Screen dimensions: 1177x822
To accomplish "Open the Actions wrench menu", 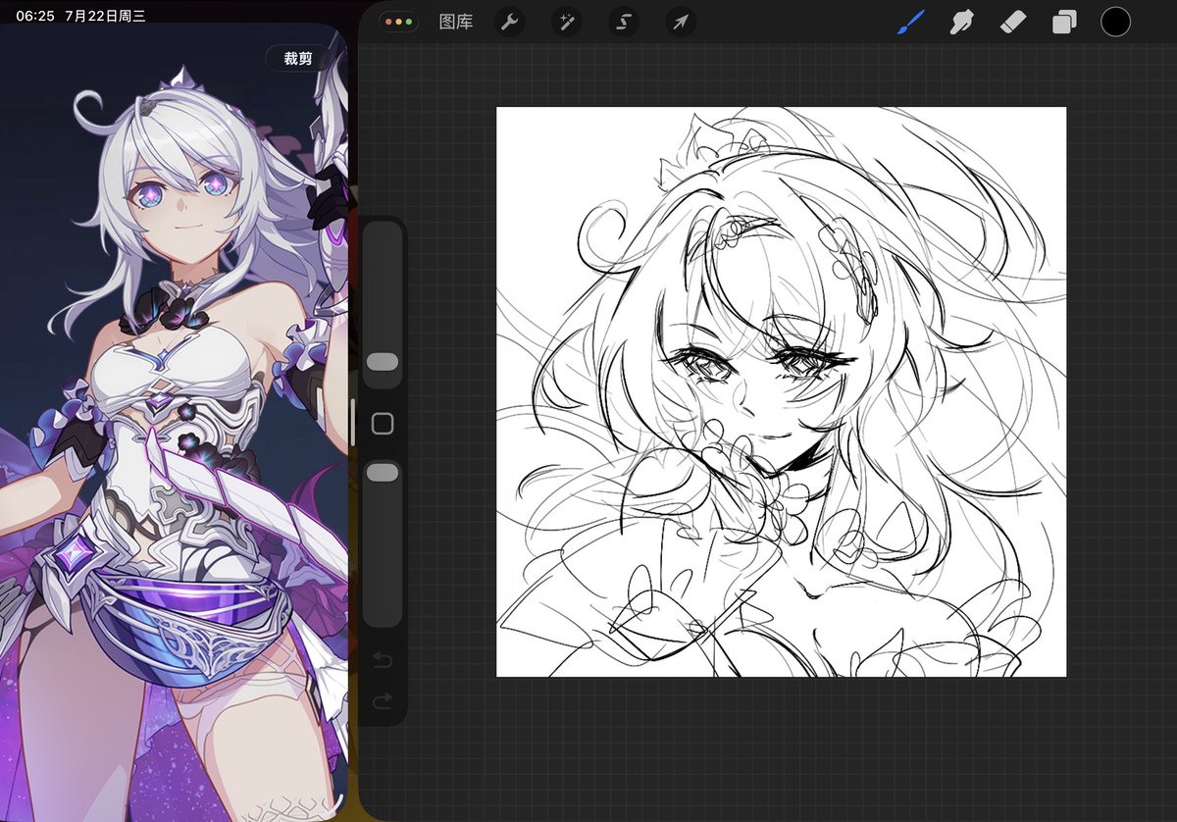I will point(509,22).
